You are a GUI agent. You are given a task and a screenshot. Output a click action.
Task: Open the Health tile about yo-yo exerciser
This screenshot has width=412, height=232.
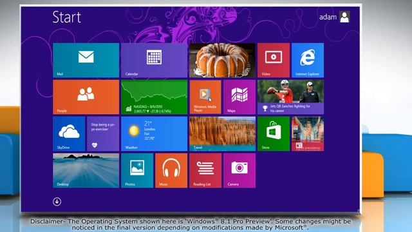103,134
